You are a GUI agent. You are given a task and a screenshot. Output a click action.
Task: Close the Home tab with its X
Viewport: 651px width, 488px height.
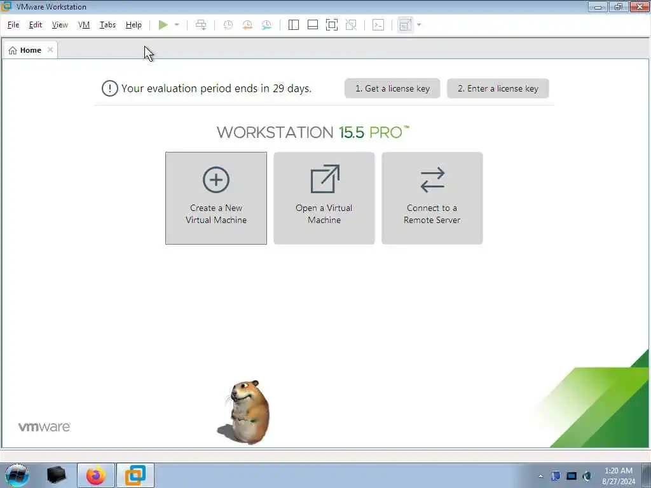50,50
